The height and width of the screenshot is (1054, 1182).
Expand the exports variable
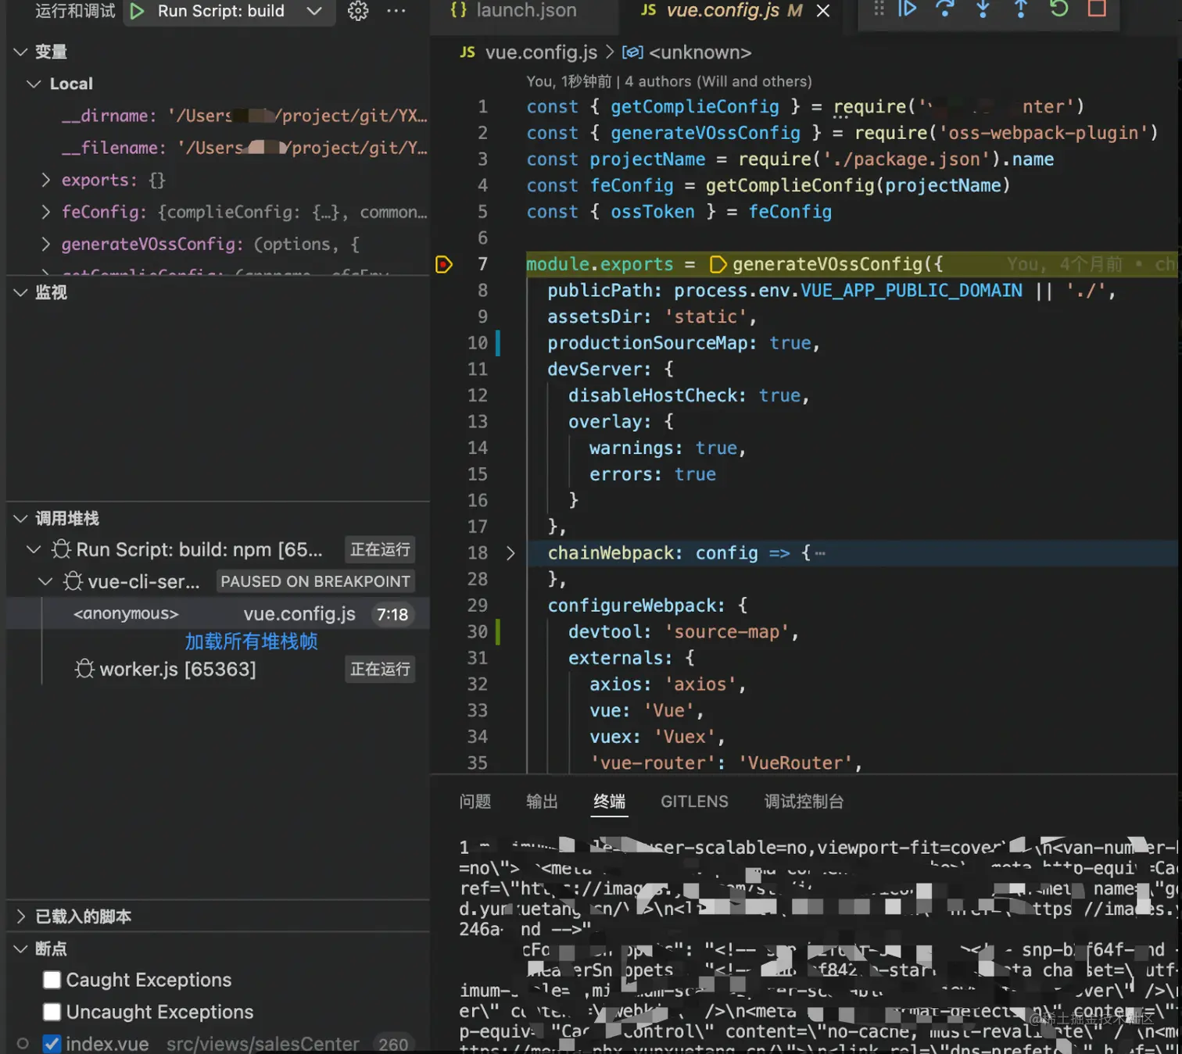point(45,180)
